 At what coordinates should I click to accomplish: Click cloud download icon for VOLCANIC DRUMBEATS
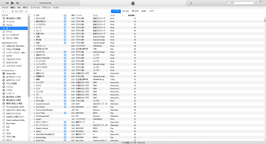[x=65, y=134]
